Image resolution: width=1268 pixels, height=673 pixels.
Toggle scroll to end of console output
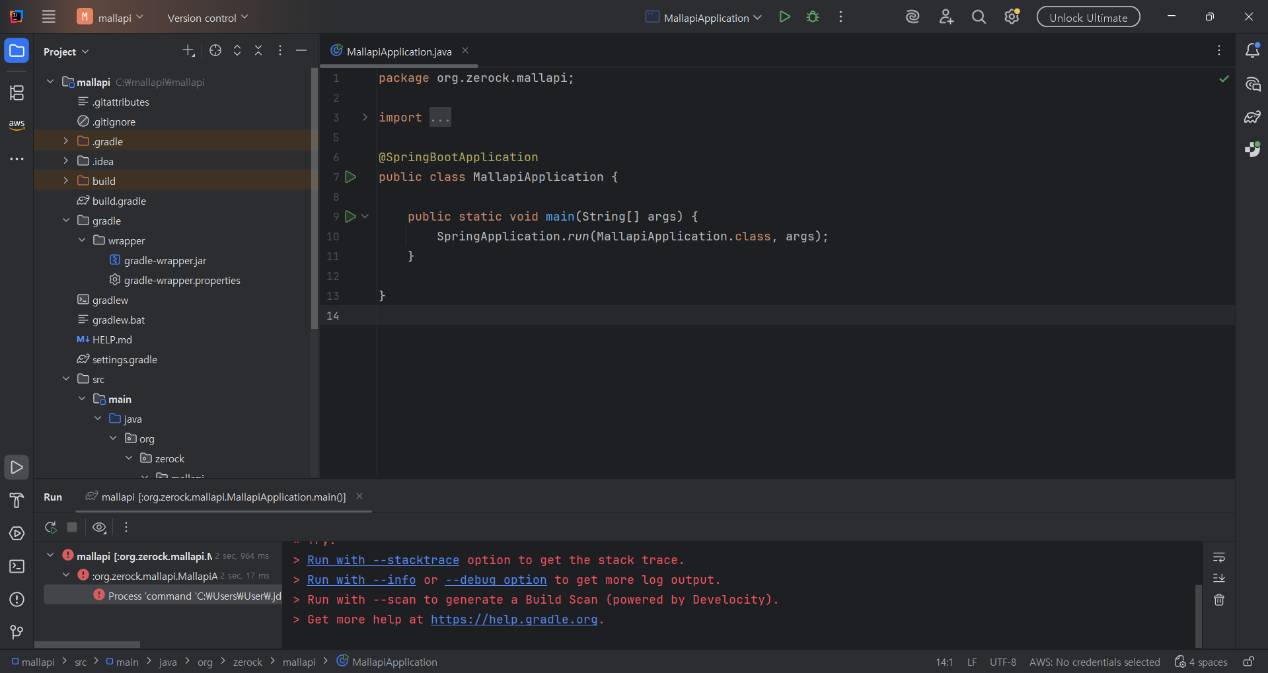(1219, 578)
